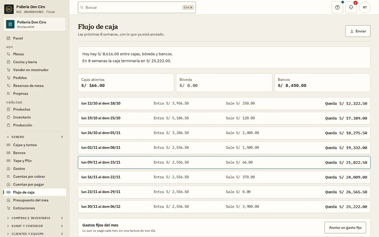Click Entra S/ 3,956.50 amount
Viewport: 379px width, 237px height.
[171, 104]
